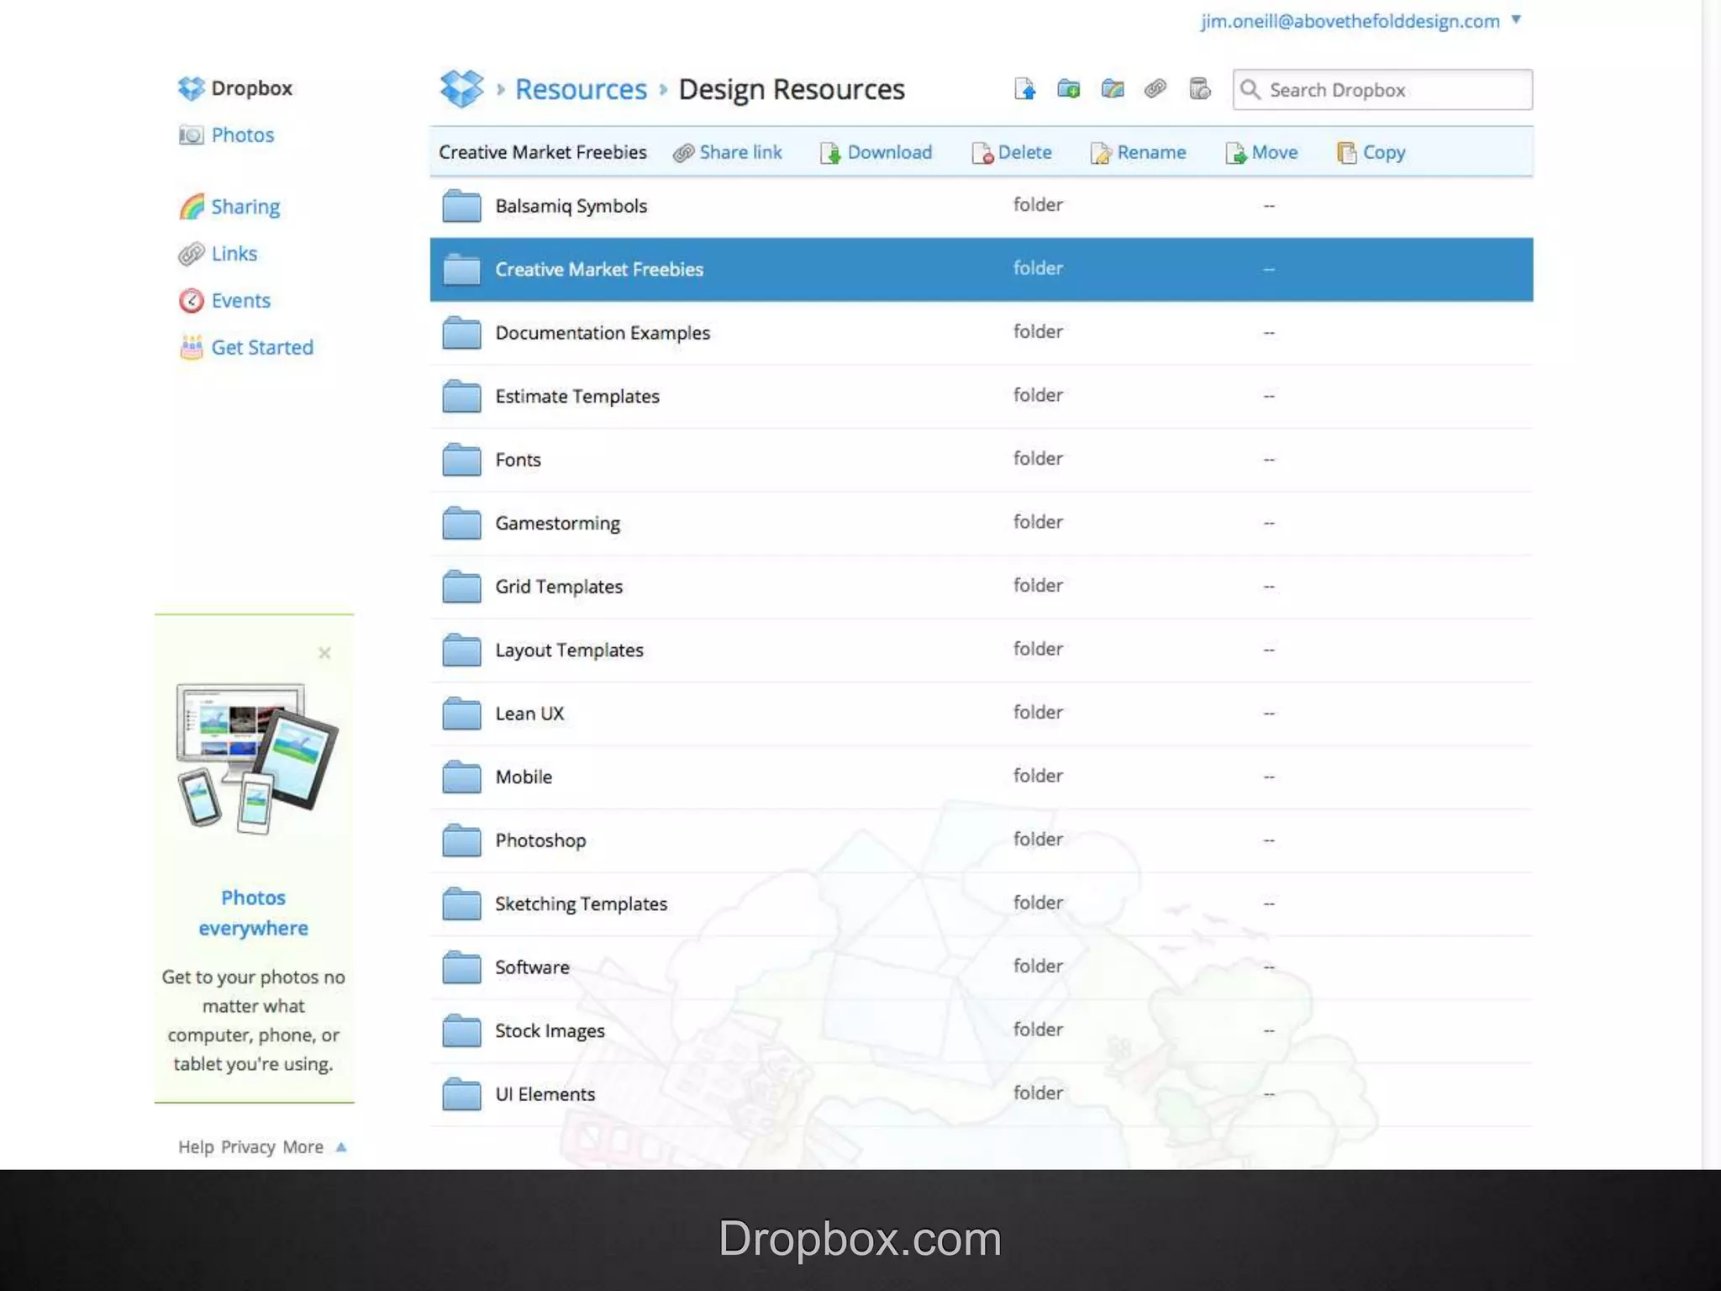
Task: Click the Privacy footer link
Action: pos(248,1147)
